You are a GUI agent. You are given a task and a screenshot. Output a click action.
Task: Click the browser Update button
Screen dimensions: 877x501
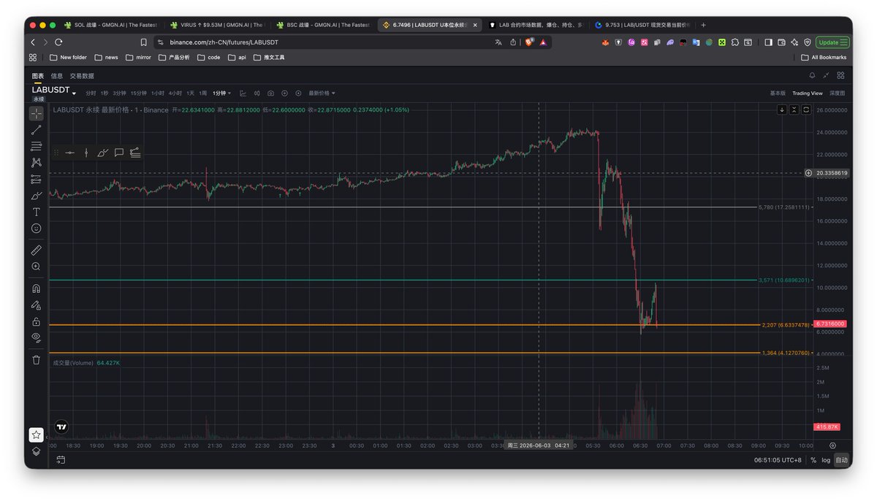pyautogui.click(x=833, y=42)
